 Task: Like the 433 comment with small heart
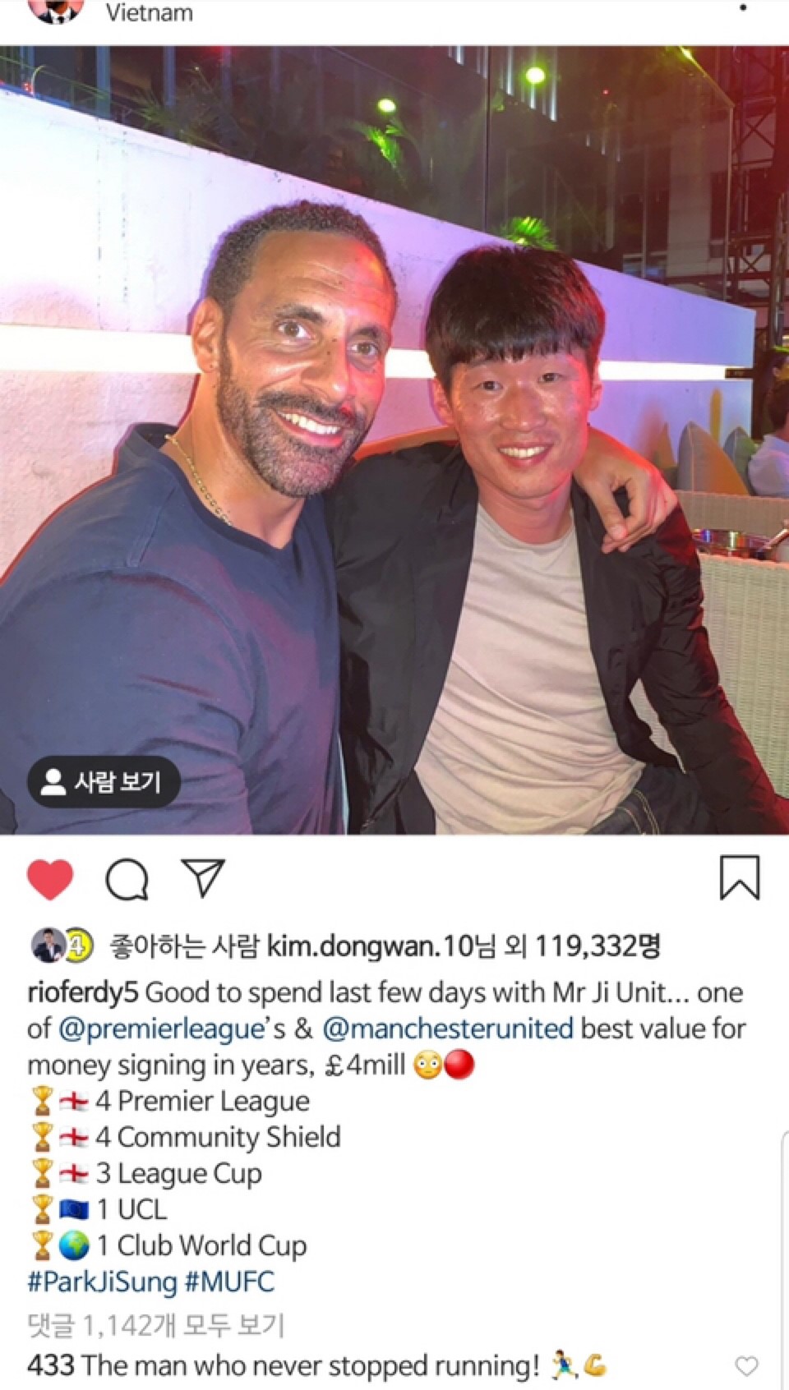(746, 1365)
